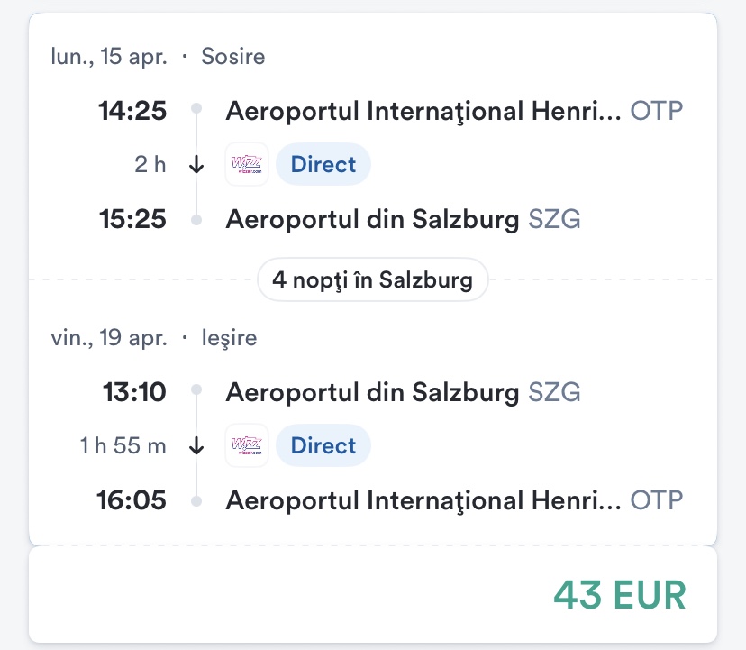Image resolution: width=746 pixels, height=650 pixels.
Task: Open Aeroportul din Salzburg return departure airport
Action: pyautogui.click(x=372, y=392)
